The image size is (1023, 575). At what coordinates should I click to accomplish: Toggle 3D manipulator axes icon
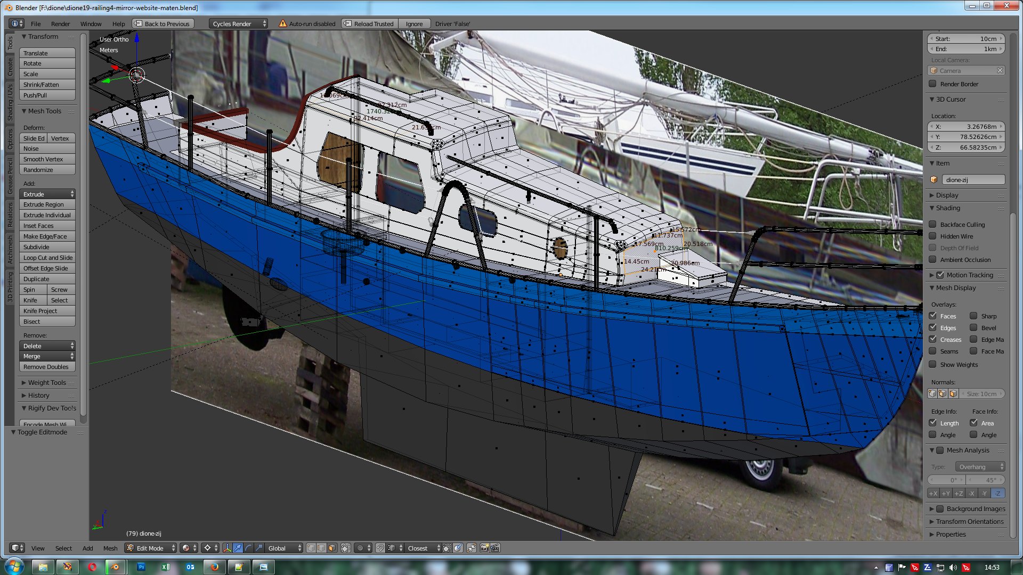coord(228,548)
